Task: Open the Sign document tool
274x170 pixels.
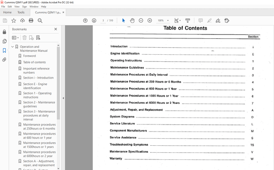Action: (218, 21)
